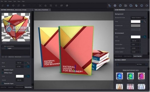Select the arrow pointer tool in toolbar
The width and height of the screenshot is (150, 92).
2,6
